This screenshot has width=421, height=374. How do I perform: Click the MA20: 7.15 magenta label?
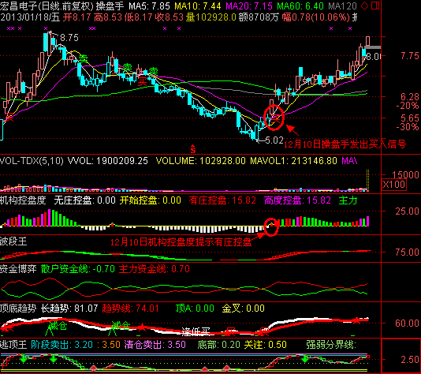[x=250, y=6]
